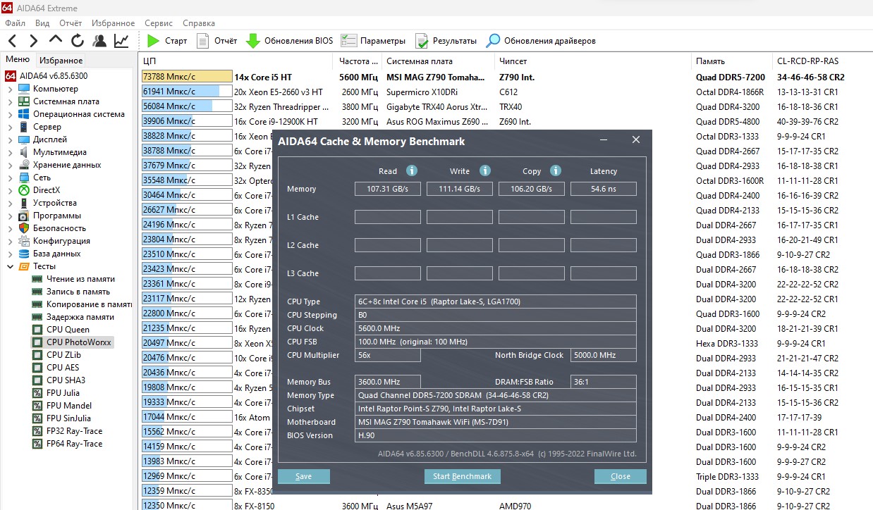This screenshot has width=873, height=510.
Task: Start the test with the green Старт button
Action: point(167,41)
